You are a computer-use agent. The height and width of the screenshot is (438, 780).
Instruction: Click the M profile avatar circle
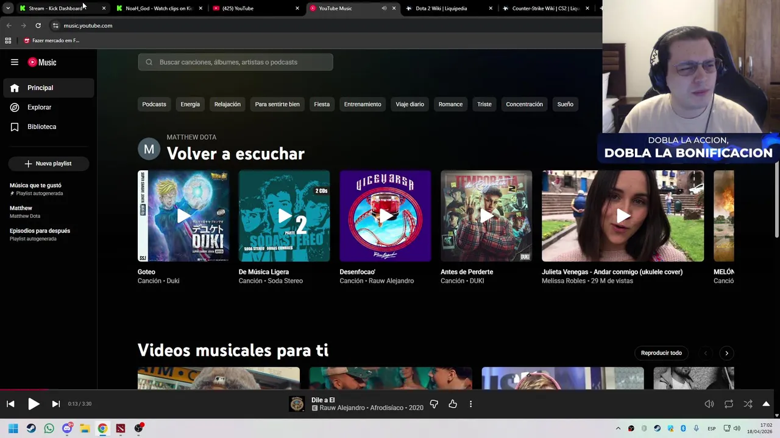[x=149, y=149]
